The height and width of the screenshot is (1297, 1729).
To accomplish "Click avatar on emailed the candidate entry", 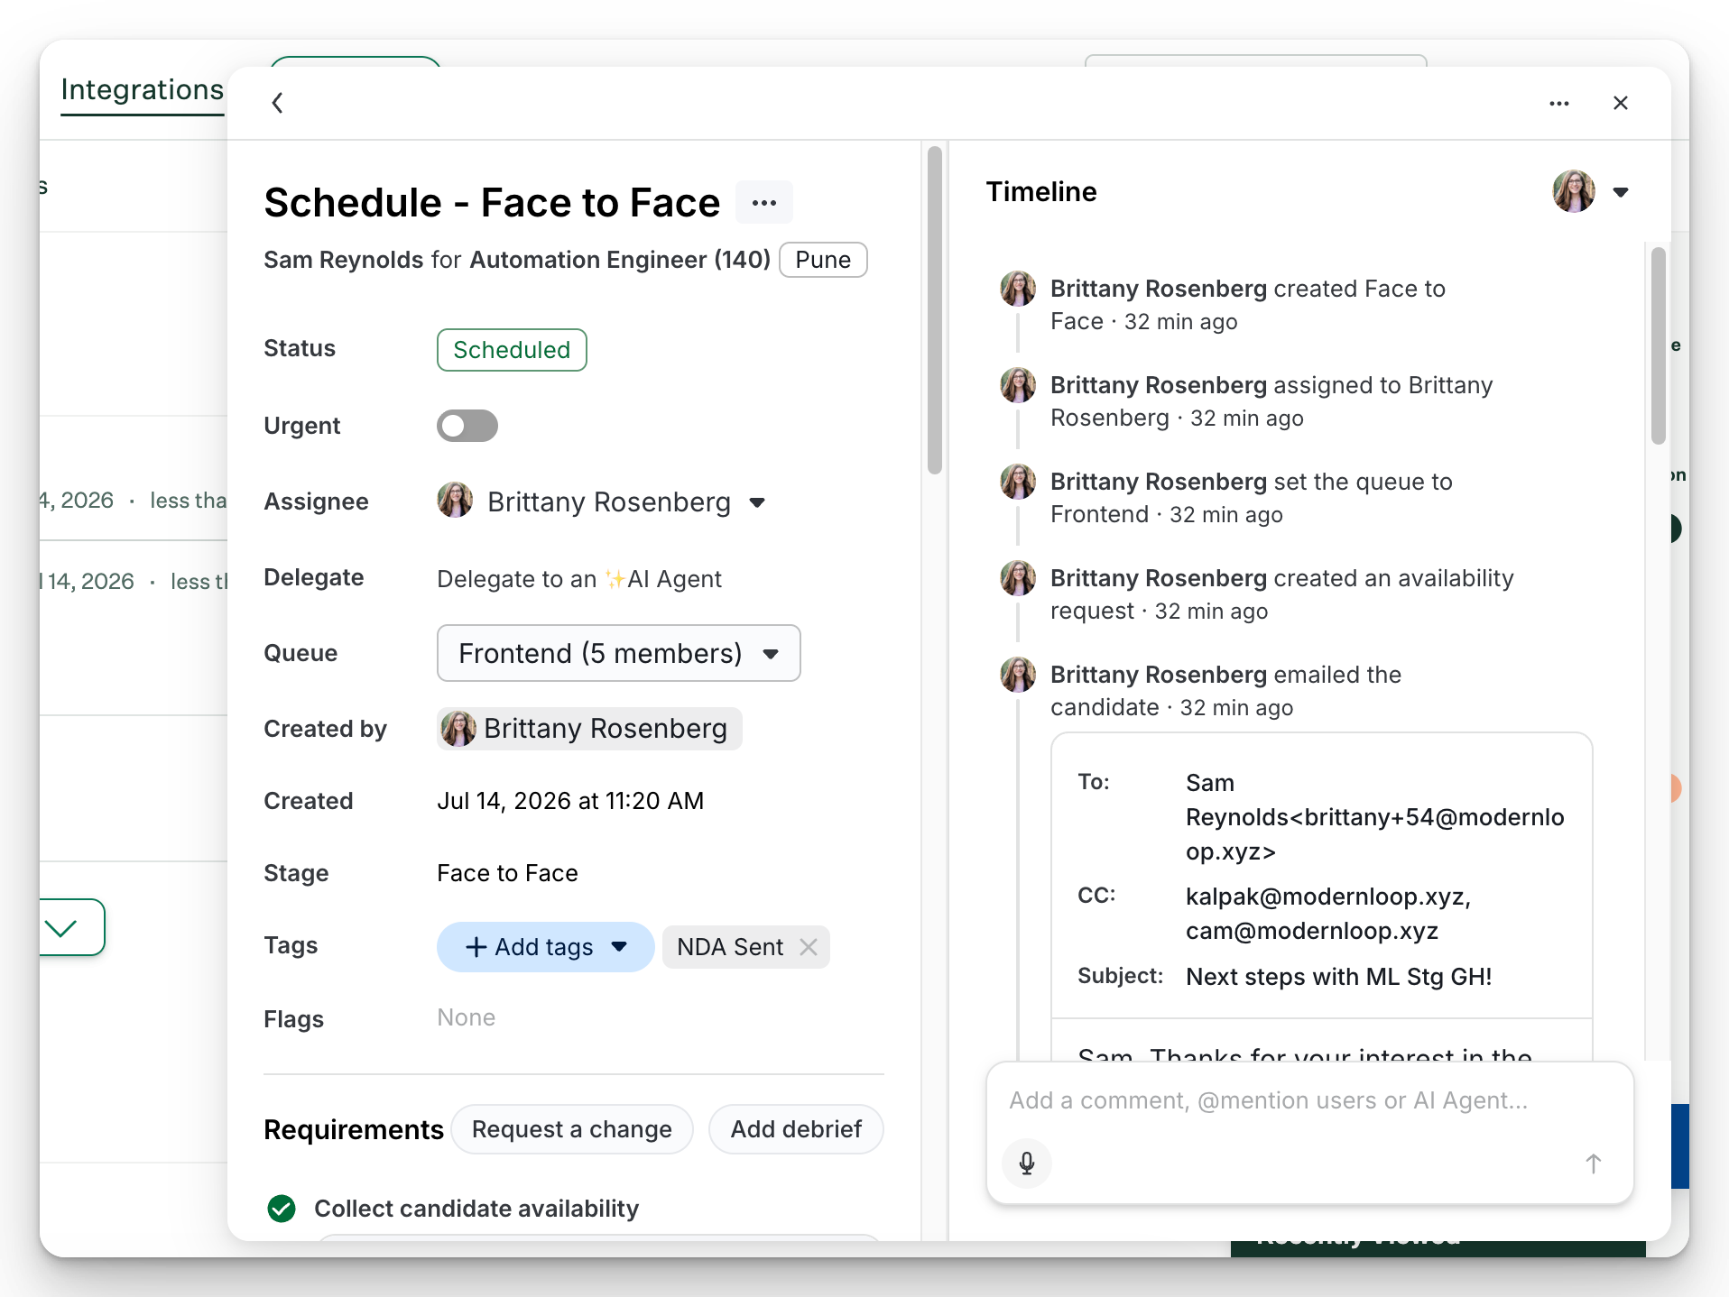I will pos(1018,675).
